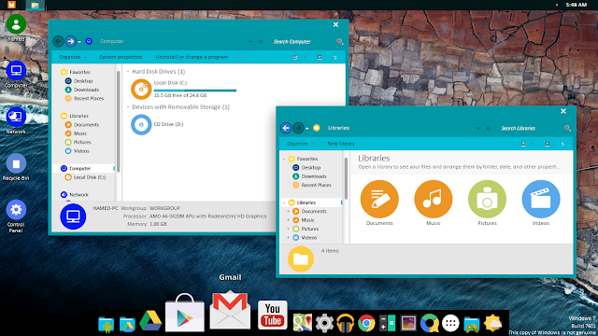The image size is (598, 336).
Task: Click the Forward arrow in Libraries window
Action: coord(298,128)
